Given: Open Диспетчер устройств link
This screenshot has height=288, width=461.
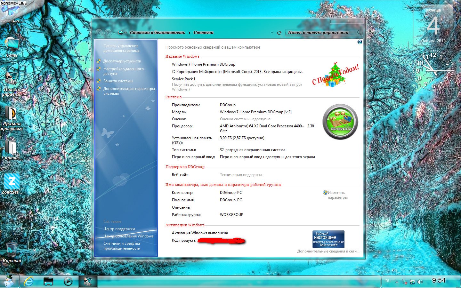Looking at the screenshot, I should point(122,61).
